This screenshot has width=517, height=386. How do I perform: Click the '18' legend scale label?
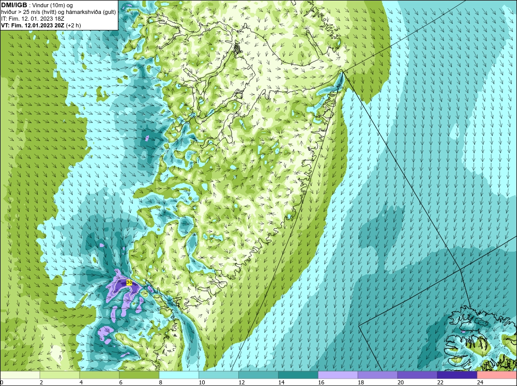tap(361, 382)
